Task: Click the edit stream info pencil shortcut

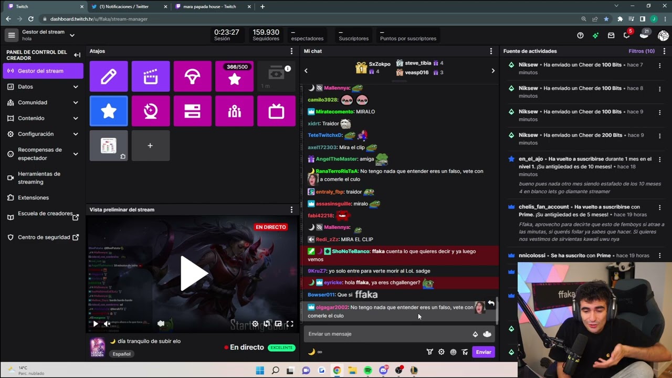Action: tap(109, 76)
